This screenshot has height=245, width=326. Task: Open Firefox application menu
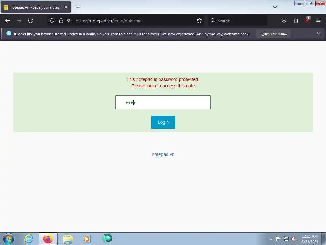tap(318, 20)
